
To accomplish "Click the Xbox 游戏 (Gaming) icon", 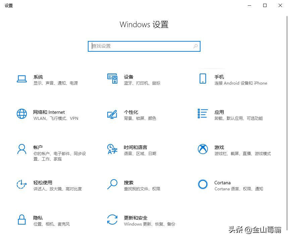I will point(203,149).
